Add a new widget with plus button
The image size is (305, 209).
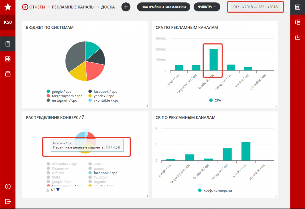[126, 7]
